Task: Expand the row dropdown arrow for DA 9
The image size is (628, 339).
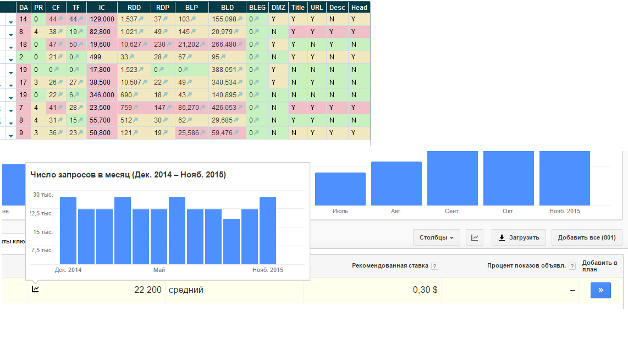Action: (x=11, y=135)
